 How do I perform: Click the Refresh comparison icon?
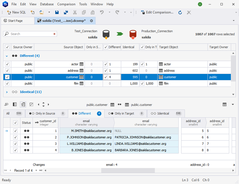(180, 12)
